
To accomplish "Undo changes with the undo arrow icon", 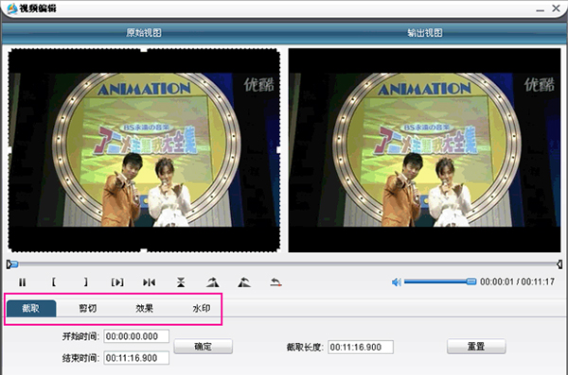I will click(x=276, y=282).
